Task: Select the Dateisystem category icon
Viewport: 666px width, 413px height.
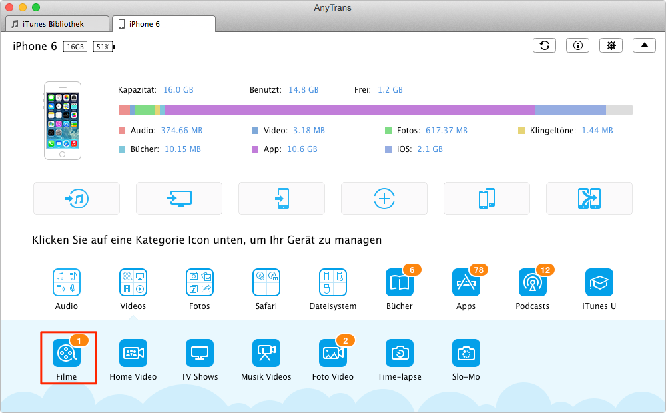Action: 333,282
